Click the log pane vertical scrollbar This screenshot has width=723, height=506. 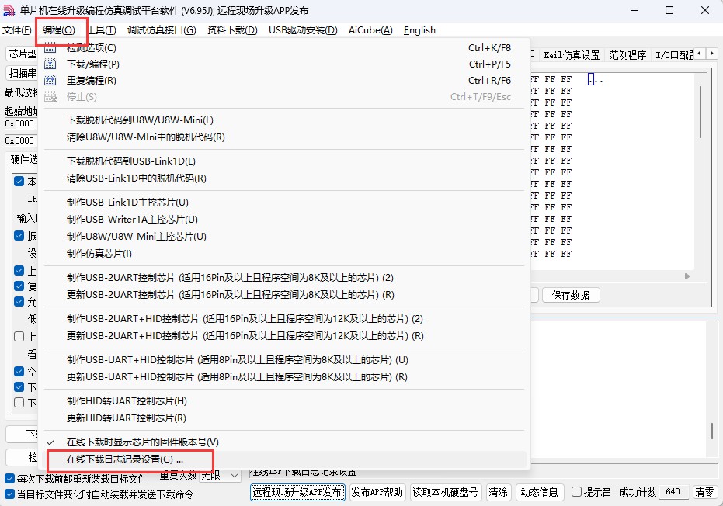click(711, 431)
